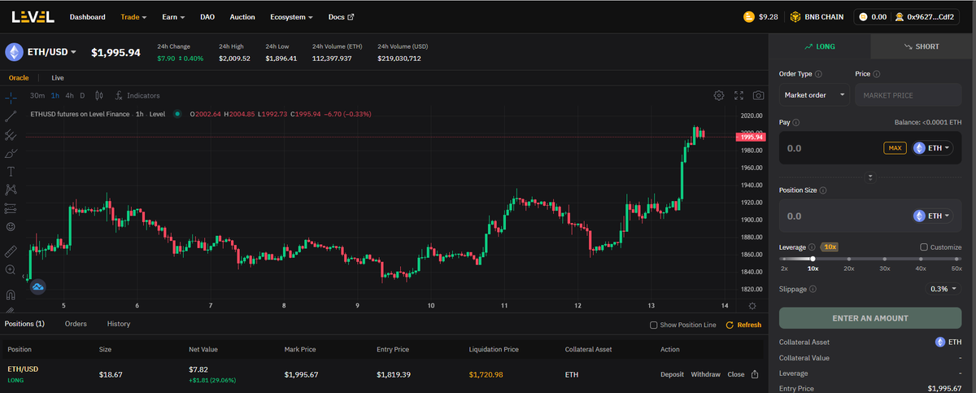976x393 pixels.
Task: Open the BNB CHAIN network selector
Action: click(x=817, y=17)
